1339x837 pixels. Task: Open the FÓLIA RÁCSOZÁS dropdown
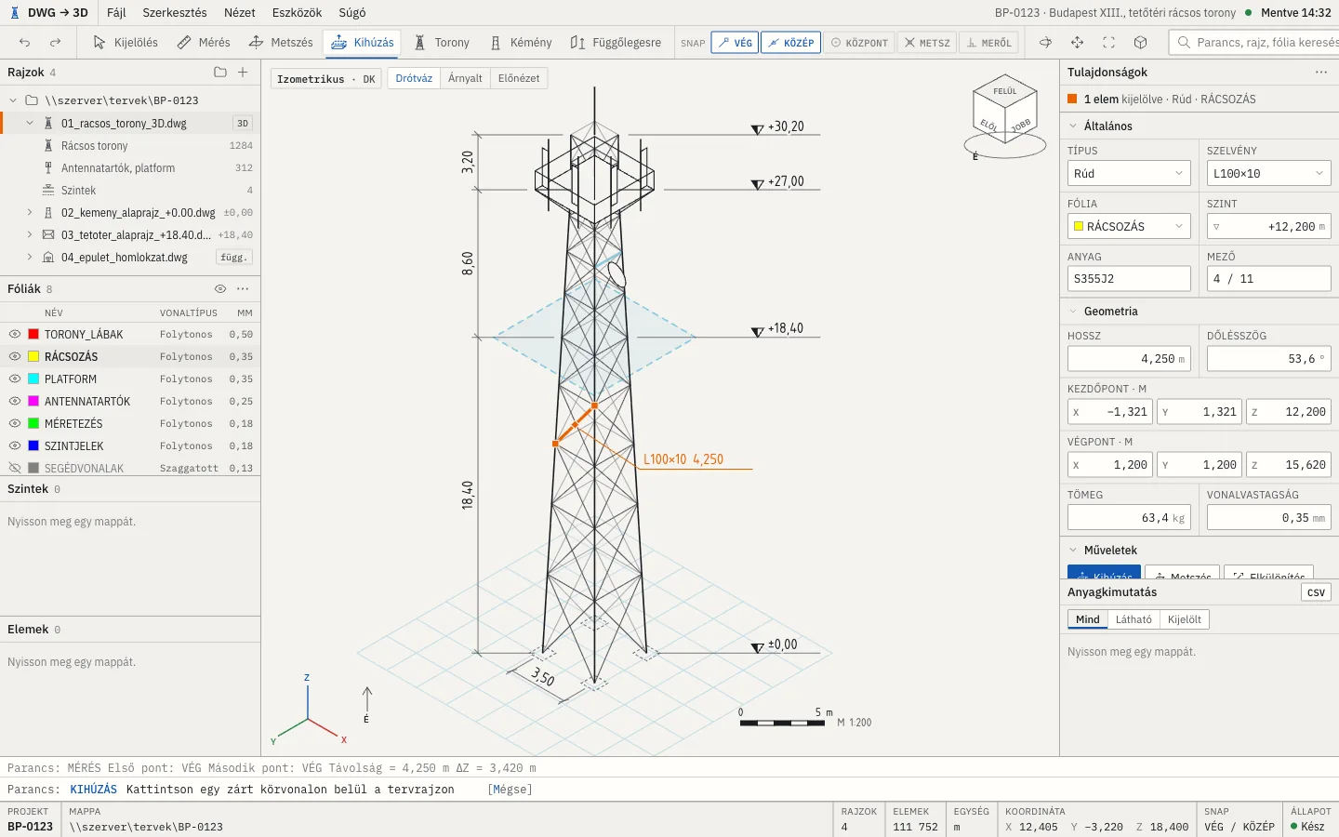coord(1129,227)
